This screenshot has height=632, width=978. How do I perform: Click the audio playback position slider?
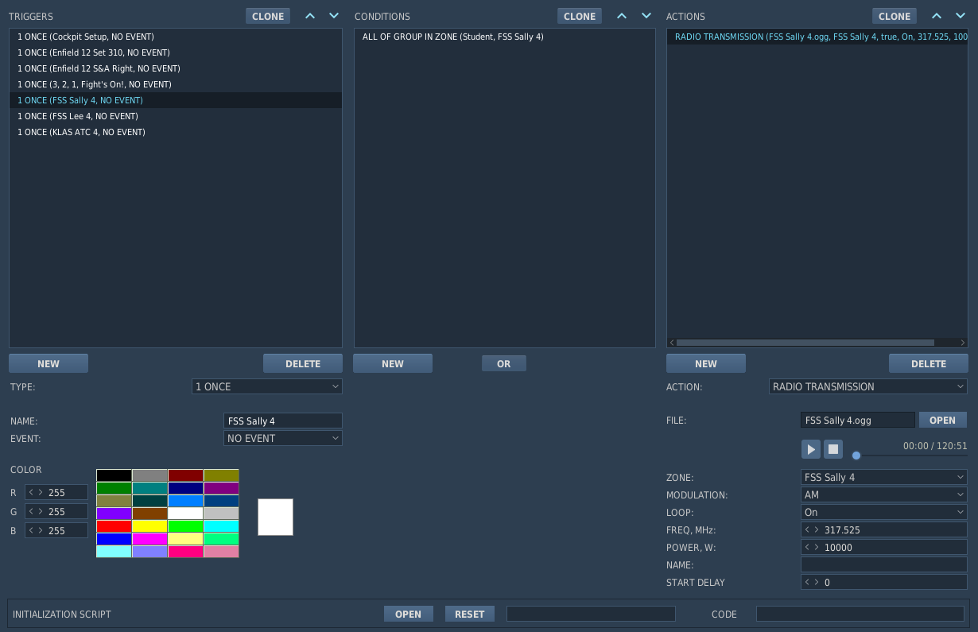click(x=911, y=456)
